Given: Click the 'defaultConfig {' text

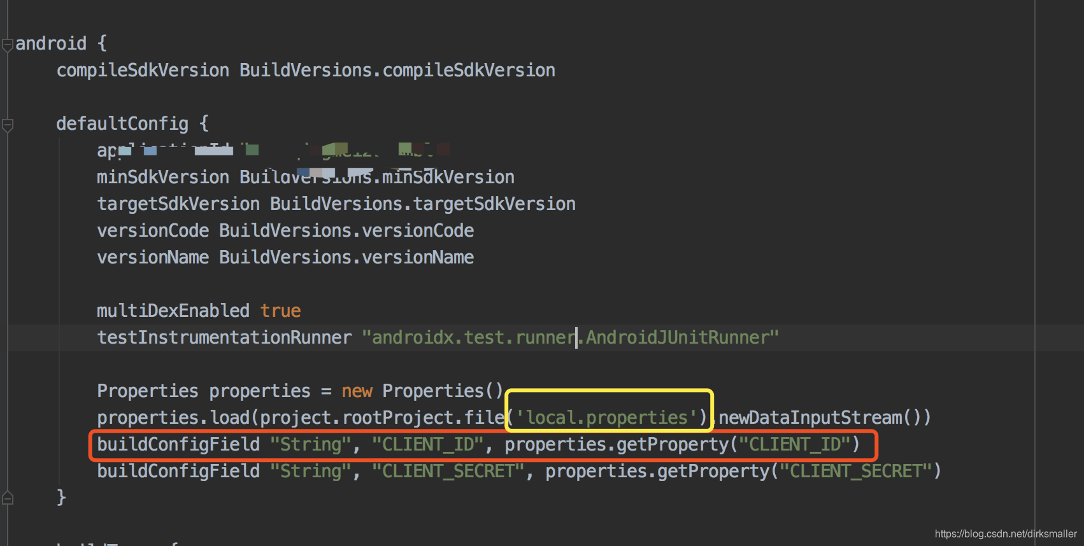Looking at the screenshot, I should pyautogui.click(x=132, y=123).
